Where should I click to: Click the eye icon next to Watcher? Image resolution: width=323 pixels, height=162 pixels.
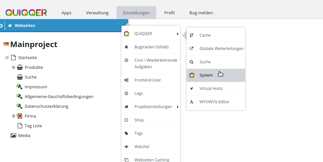(126, 147)
